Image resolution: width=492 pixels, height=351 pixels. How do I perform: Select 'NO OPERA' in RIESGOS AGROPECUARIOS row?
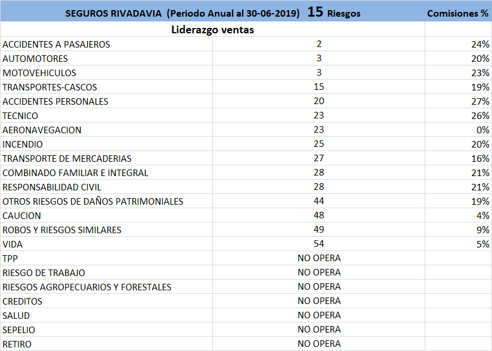[319, 286]
